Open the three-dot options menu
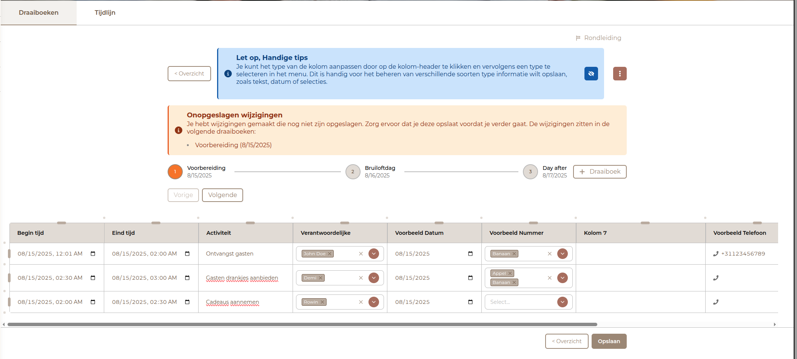 click(620, 74)
